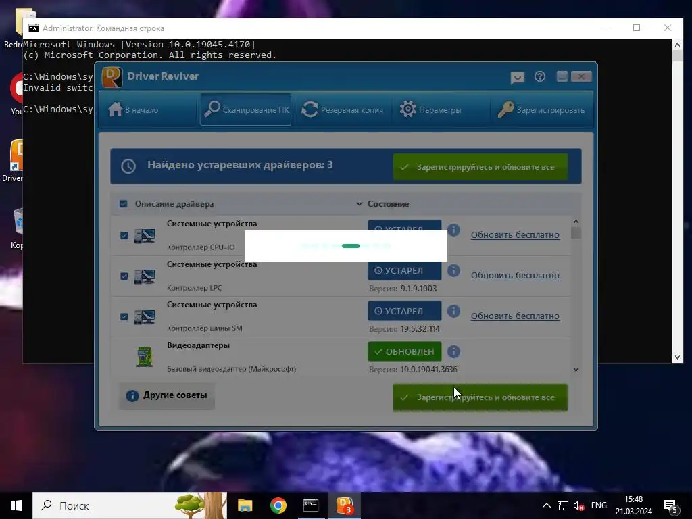The image size is (692, 519).
Task: Click ОБНОВЛЕН status badge for Видеоадаптеры
Action: coord(405,351)
